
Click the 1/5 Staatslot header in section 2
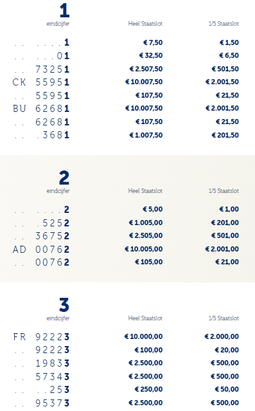224,191
